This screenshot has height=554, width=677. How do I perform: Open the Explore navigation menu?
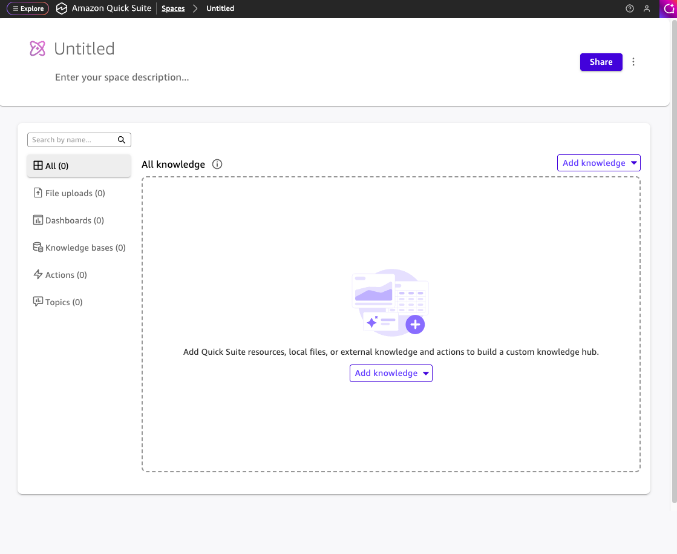pos(28,8)
